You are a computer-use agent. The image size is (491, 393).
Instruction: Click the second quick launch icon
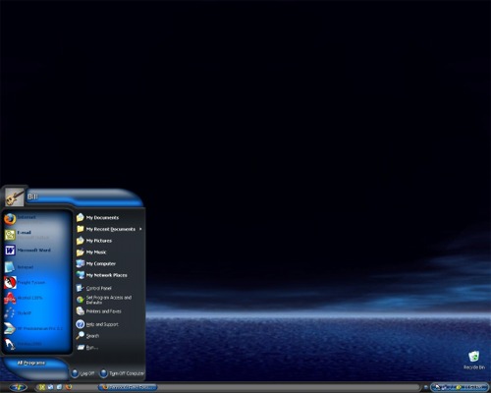[x=50, y=387]
